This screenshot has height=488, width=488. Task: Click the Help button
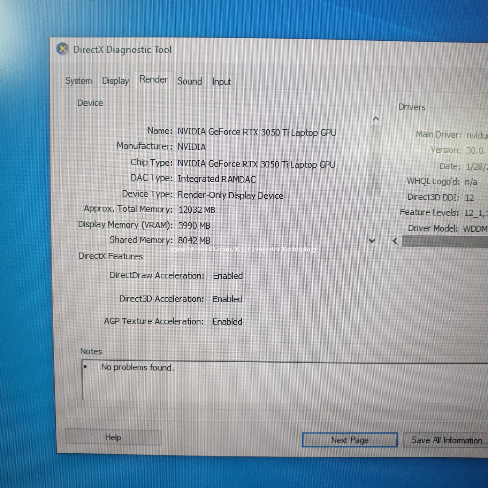point(113,437)
